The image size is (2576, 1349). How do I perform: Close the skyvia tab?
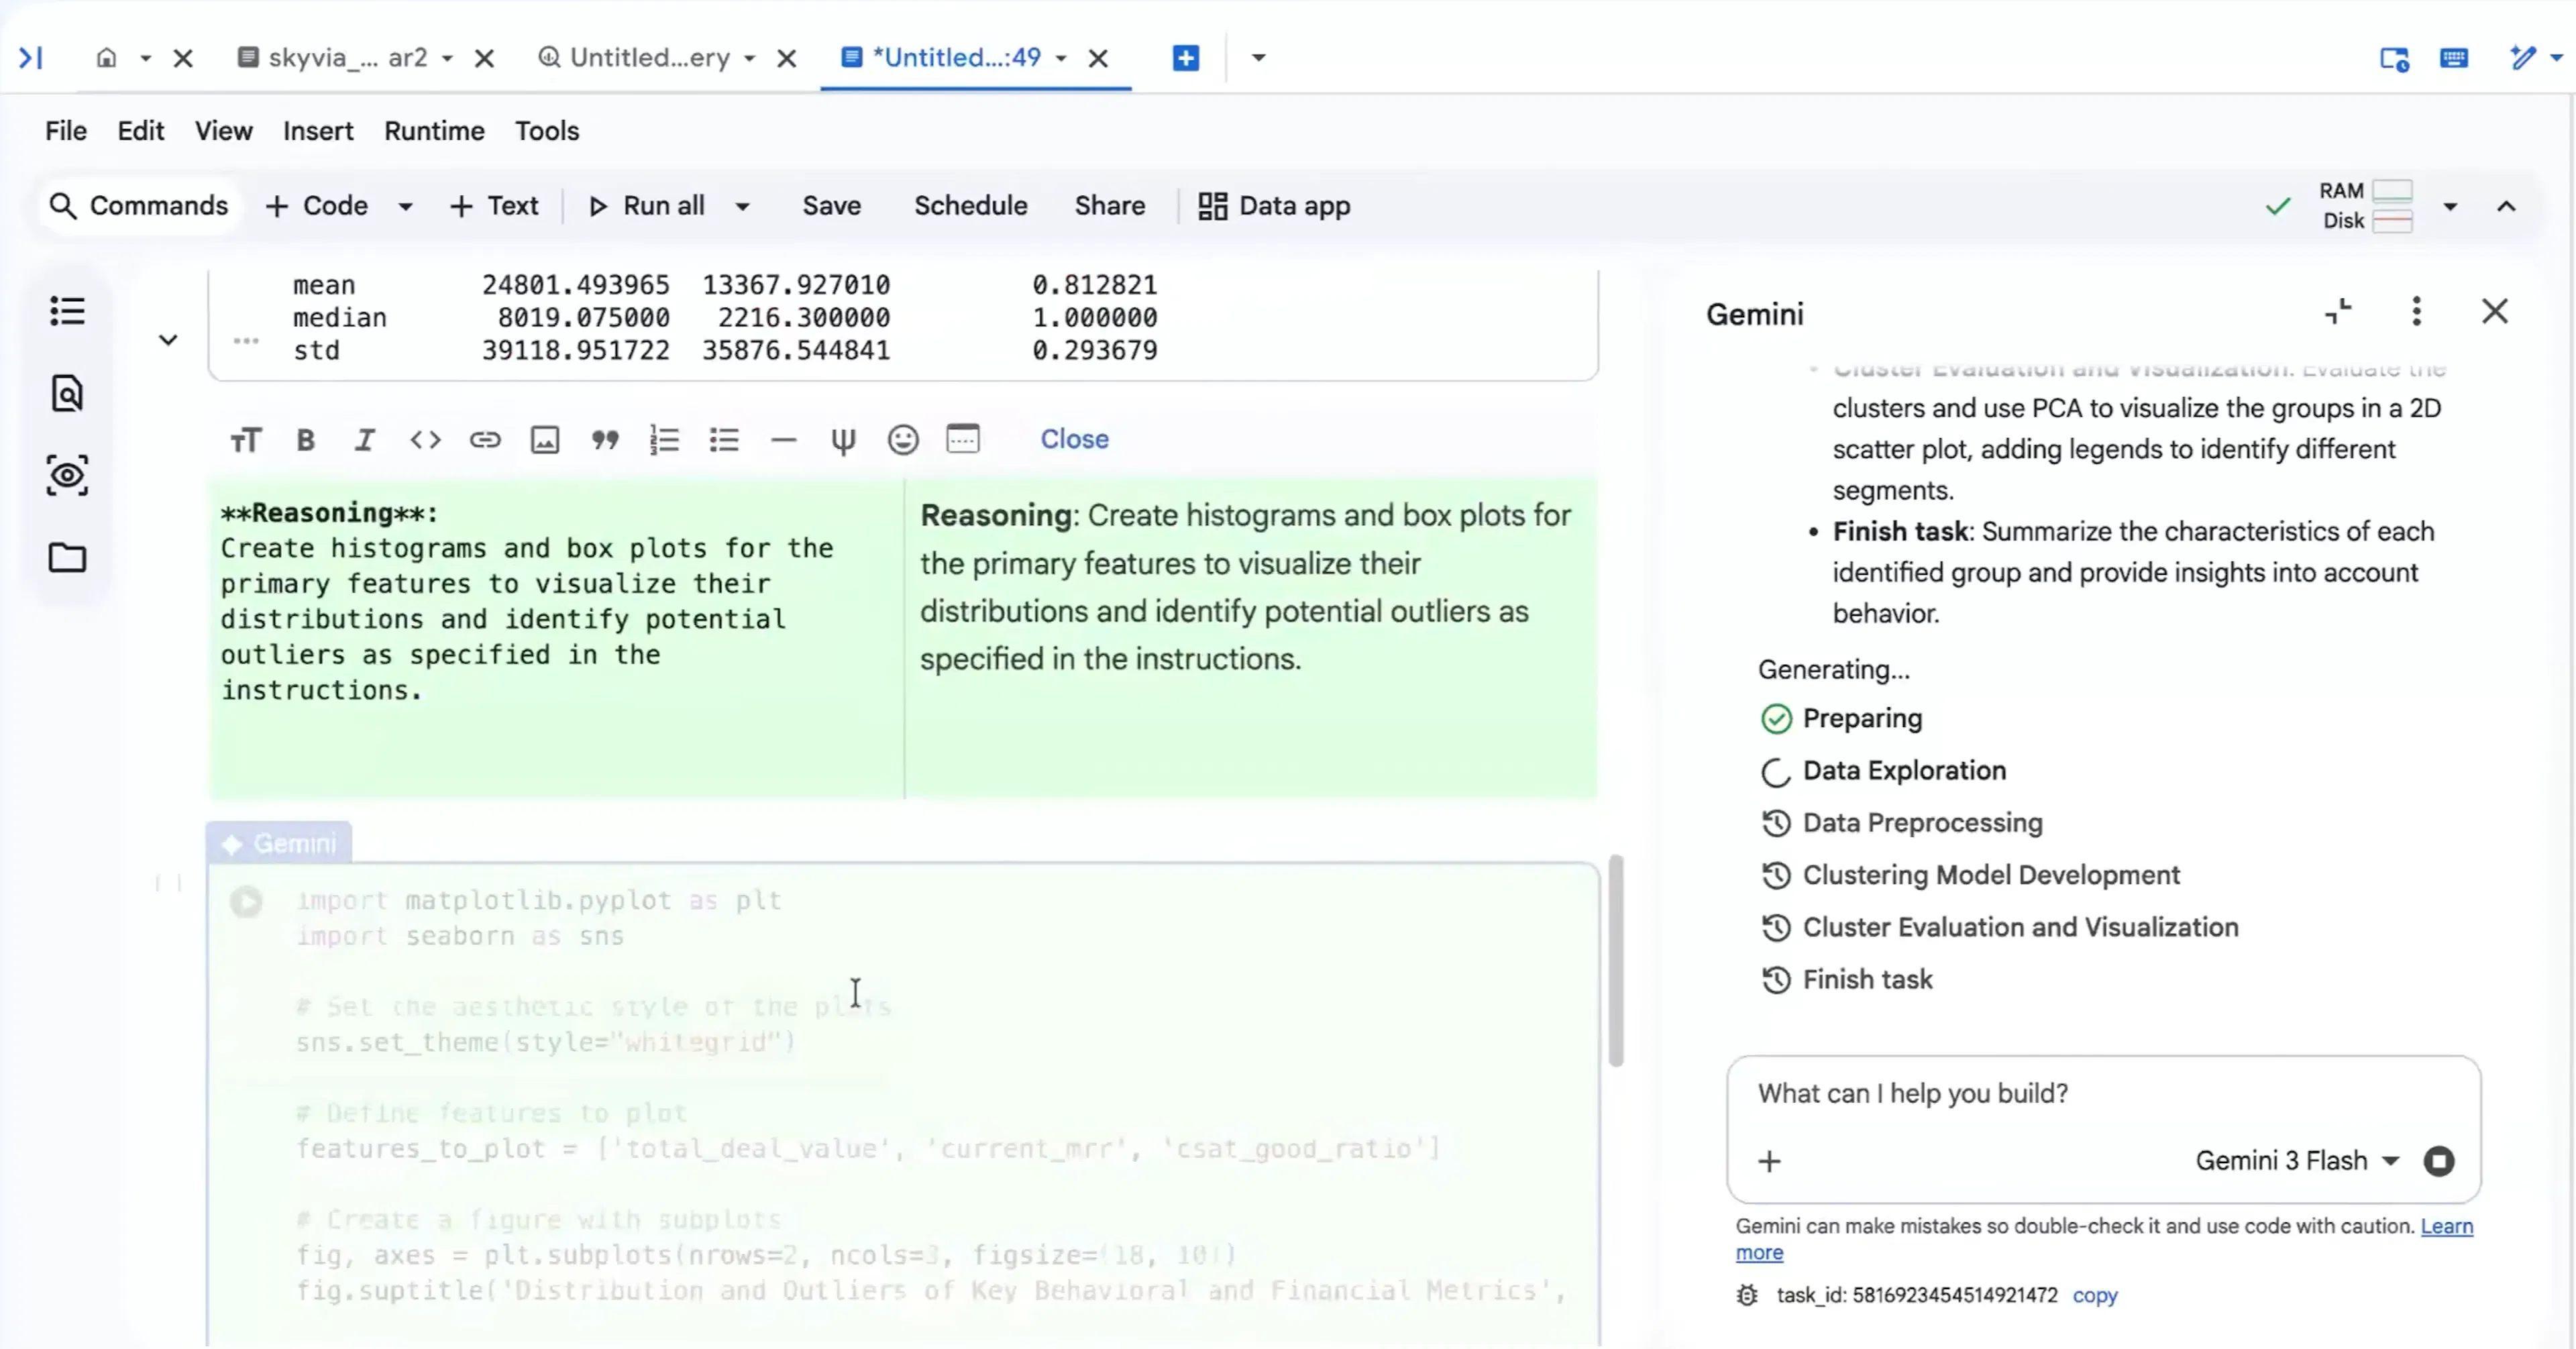point(485,59)
